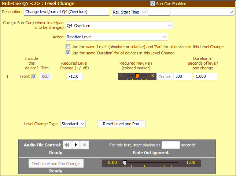Click the rewind audio file button
The height and width of the screenshot is (176, 236).
[x=67, y=145]
